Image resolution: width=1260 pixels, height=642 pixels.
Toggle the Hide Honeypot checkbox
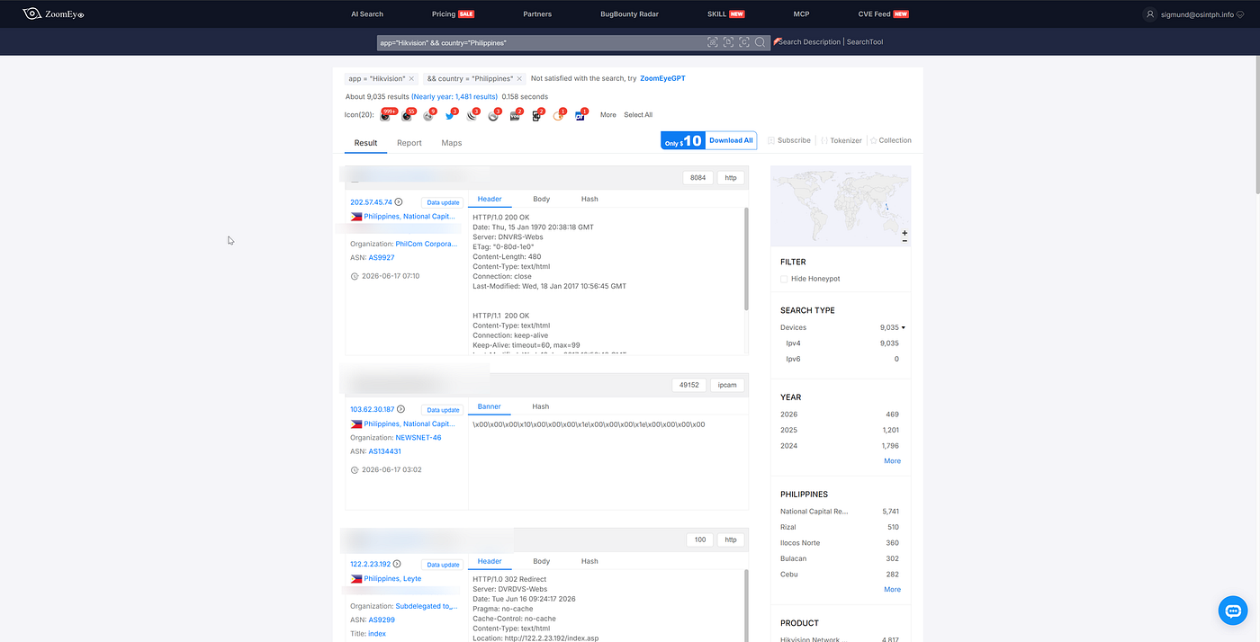pyautogui.click(x=784, y=279)
